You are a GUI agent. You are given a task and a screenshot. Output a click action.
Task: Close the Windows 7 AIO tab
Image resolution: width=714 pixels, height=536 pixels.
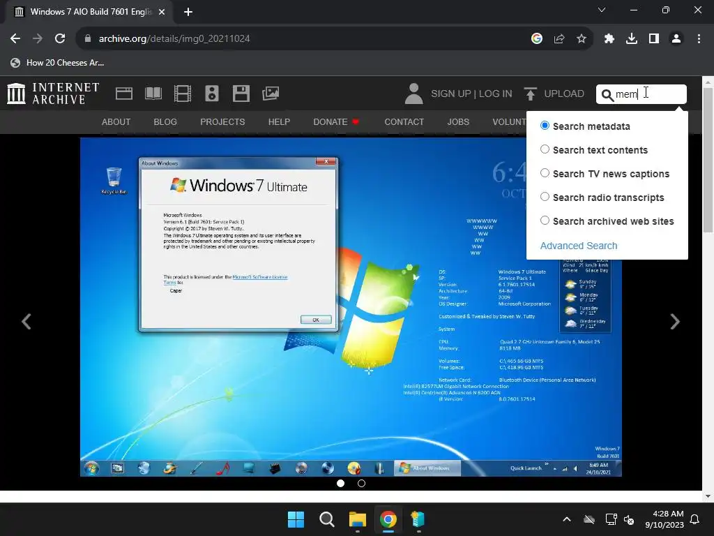click(x=162, y=12)
